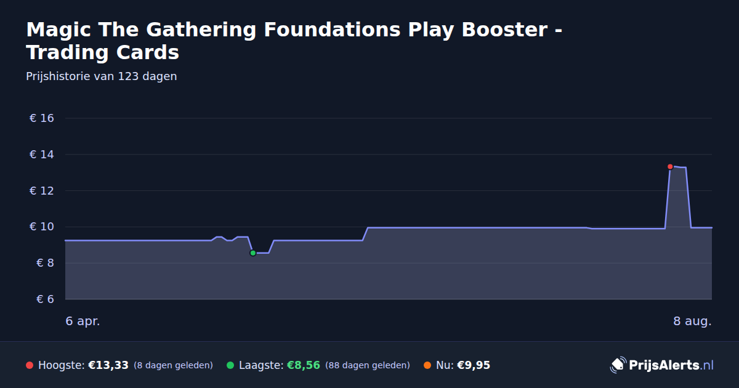Click the Prijshistorie van 123 dagen subtitle
The image size is (739, 388).
[102, 76]
